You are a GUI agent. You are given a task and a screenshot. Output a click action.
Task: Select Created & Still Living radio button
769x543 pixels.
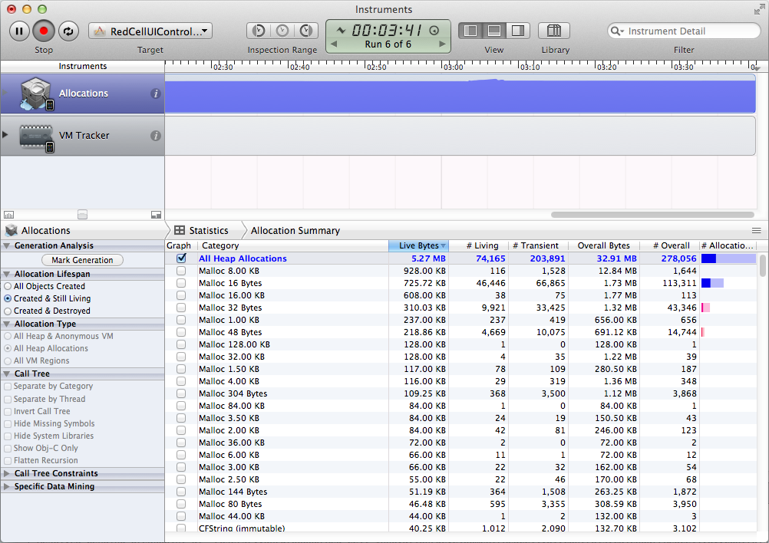pos(8,298)
